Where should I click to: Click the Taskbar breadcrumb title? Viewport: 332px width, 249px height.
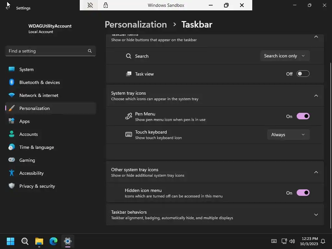[197, 24]
